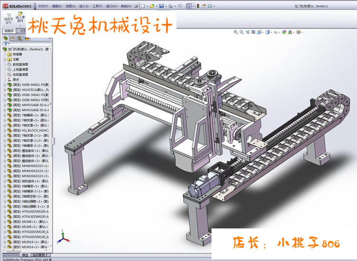Open the dropdown arrow next to Open

[157, 6]
